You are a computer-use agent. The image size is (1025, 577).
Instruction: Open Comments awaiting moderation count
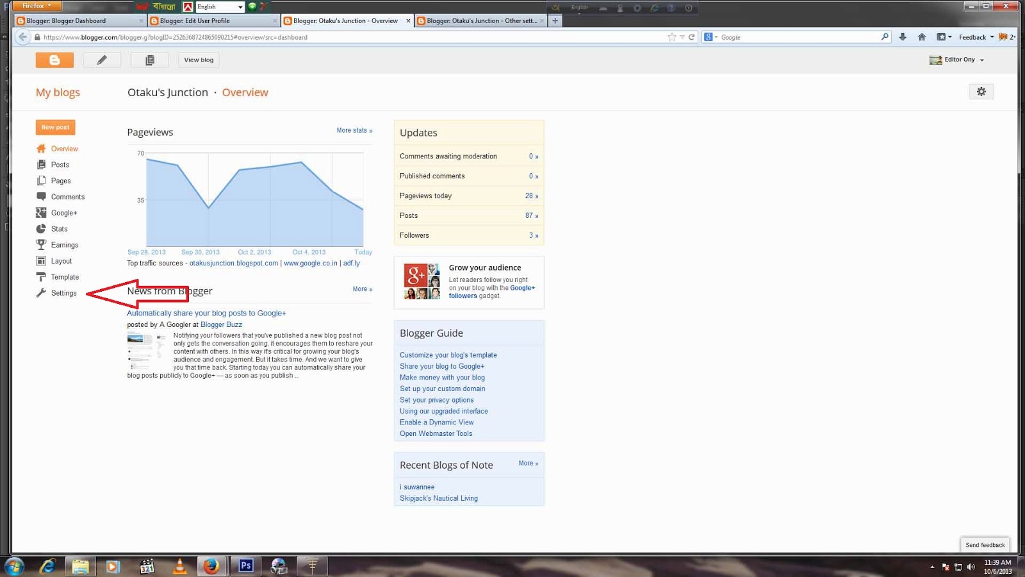533,156
